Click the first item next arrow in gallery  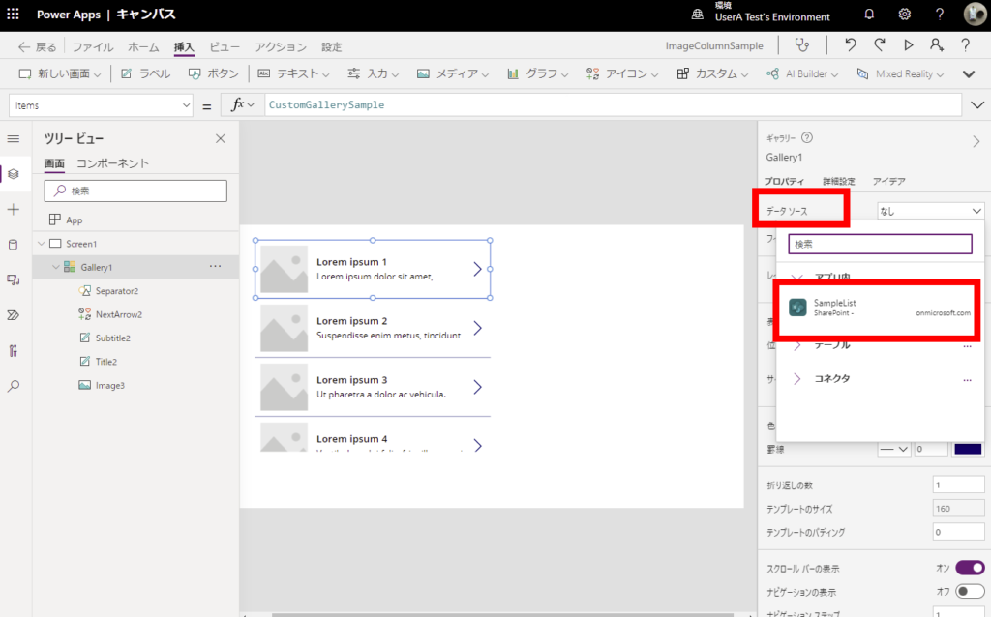pos(477,269)
